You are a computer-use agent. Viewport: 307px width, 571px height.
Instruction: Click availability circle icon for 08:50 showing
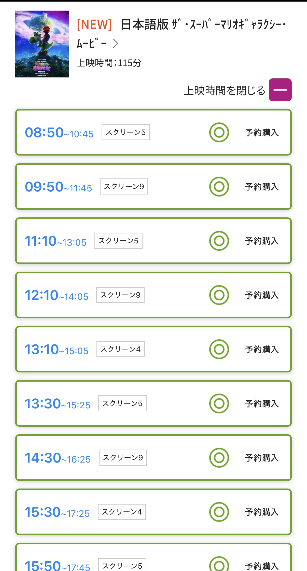219,132
